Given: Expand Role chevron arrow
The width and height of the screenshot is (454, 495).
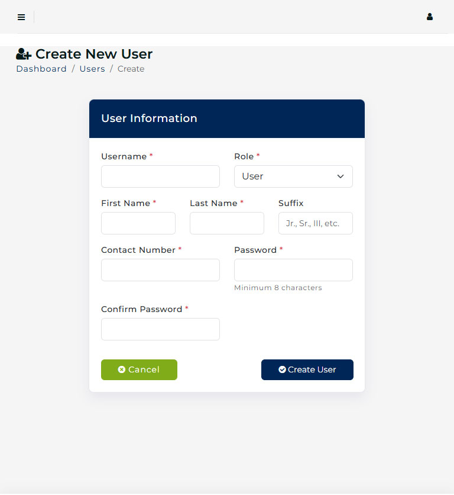Looking at the screenshot, I should point(340,176).
